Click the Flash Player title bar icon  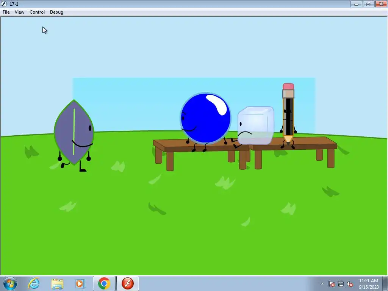click(4, 4)
